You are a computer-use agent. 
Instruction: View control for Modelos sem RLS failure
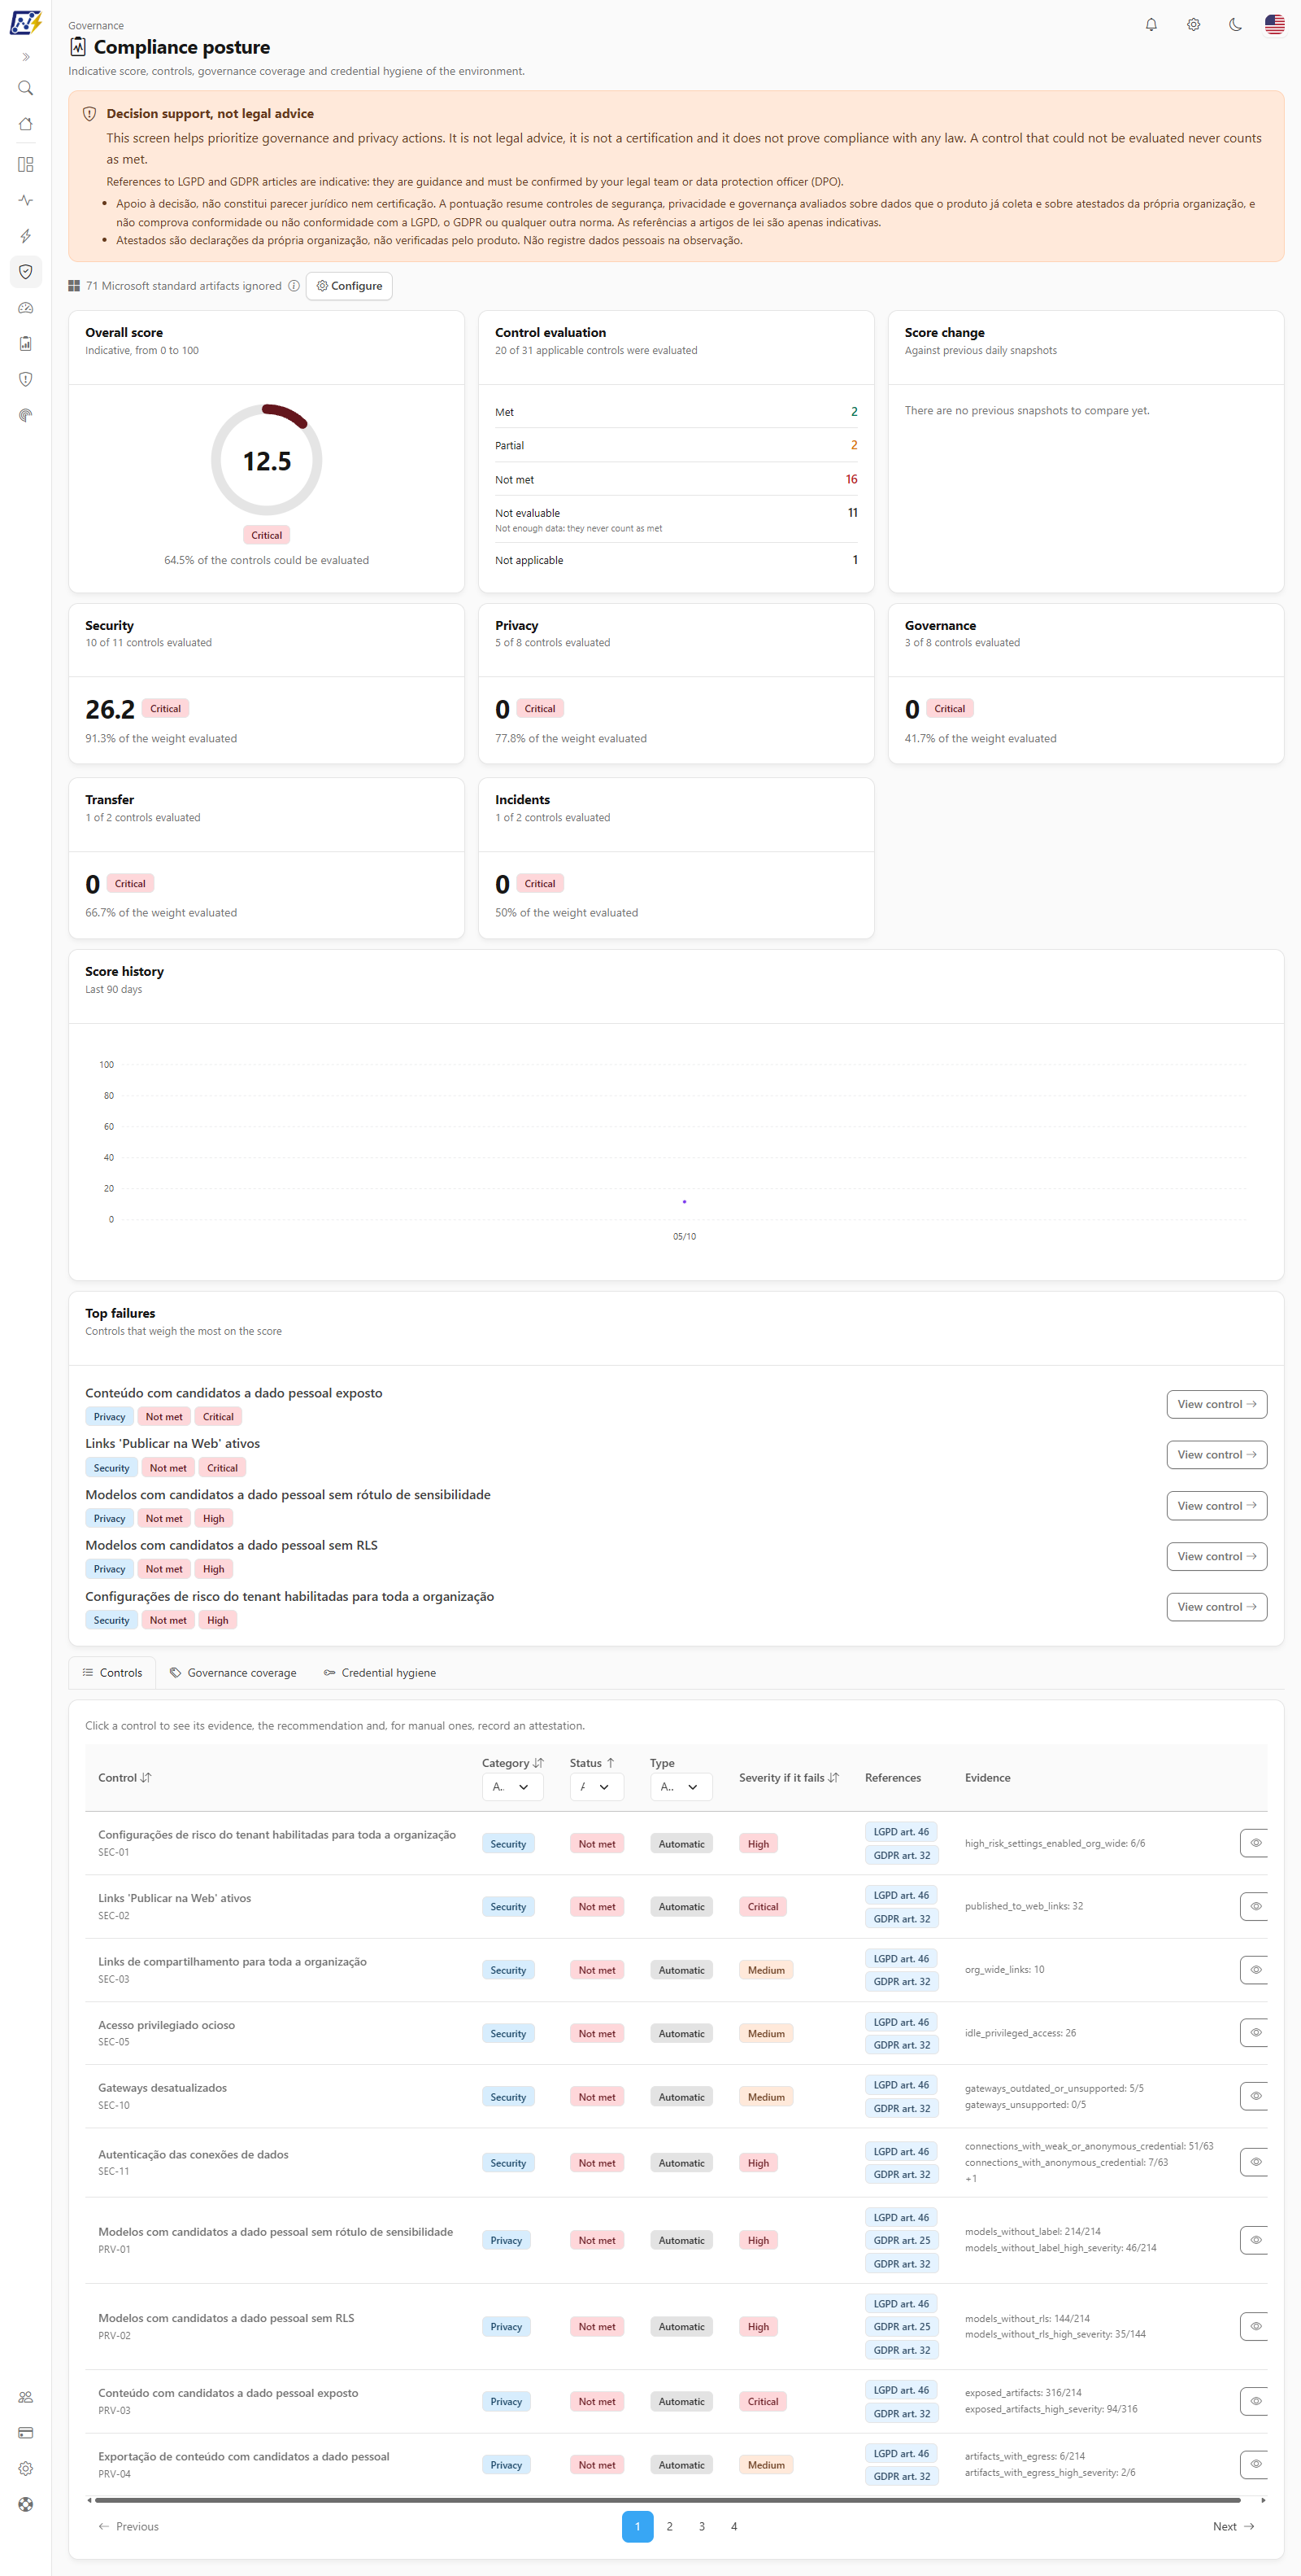(x=1217, y=1556)
